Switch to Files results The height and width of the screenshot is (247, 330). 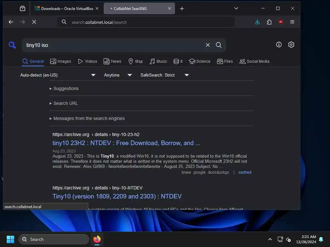click(x=225, y=61)
